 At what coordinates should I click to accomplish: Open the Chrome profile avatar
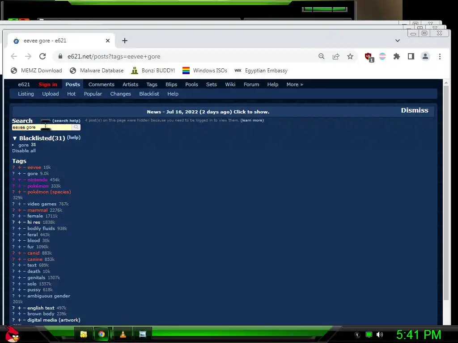click(x=425, y=56)
